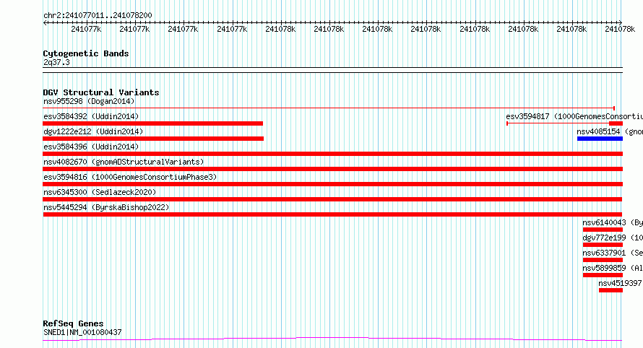Click the black cytogenetic band line

[333, 70]
